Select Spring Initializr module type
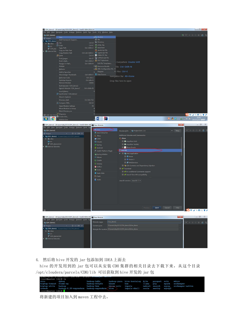 click(x=105, y=154)
